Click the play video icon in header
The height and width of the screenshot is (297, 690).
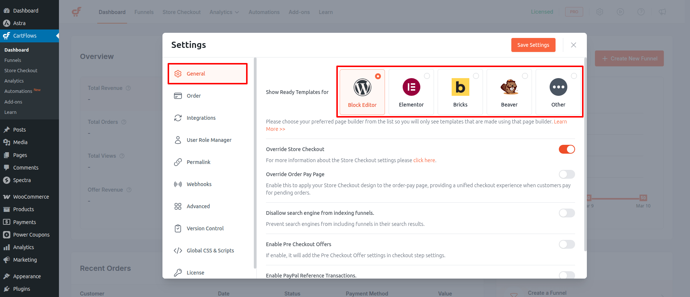tap(620, 12)
